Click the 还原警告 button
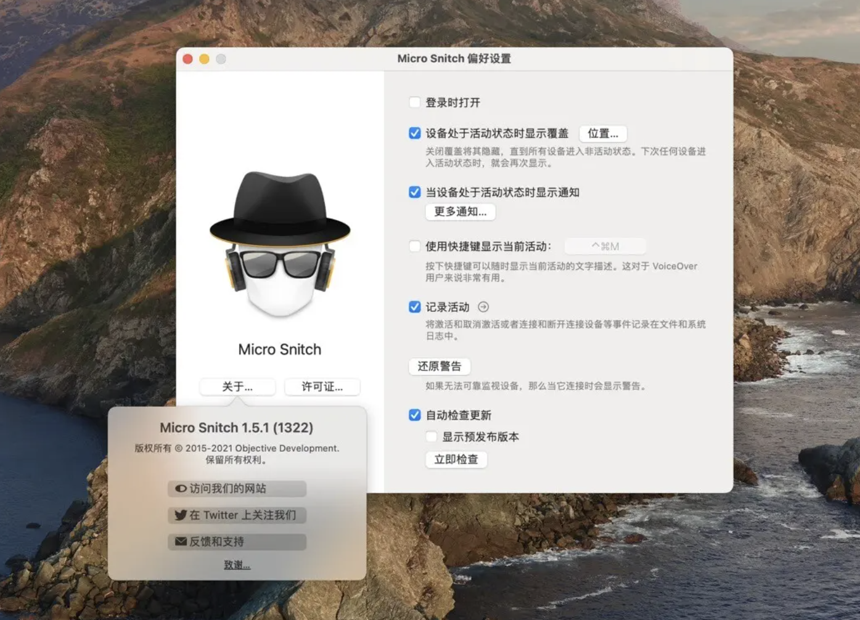This screenshot has height=620, width=860. tap(440, 367)
